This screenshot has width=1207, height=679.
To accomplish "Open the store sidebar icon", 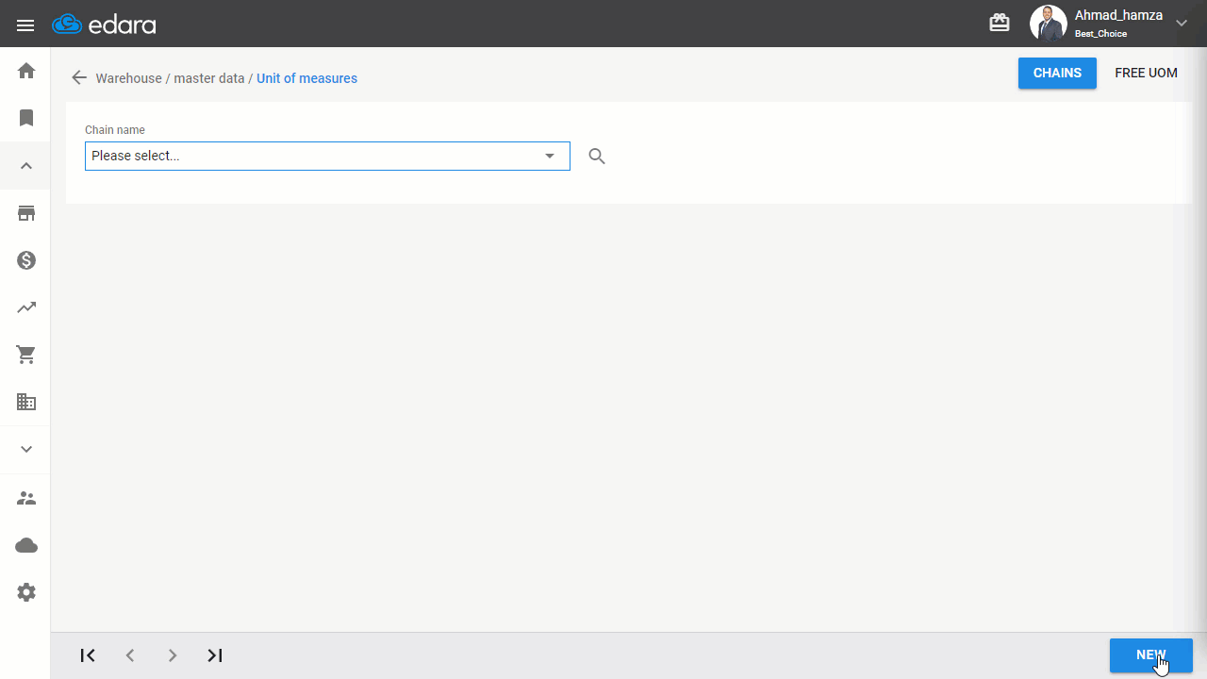I will pyautogui.click(x=26, y=213).
